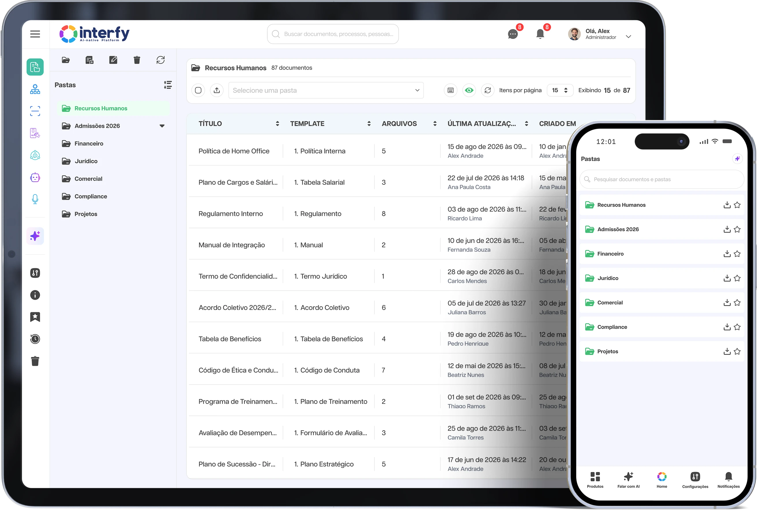Viewport: 757px width, 510px height.
Task: Select the Comercial folder in sidebar tree
Action: click(113, 178)
